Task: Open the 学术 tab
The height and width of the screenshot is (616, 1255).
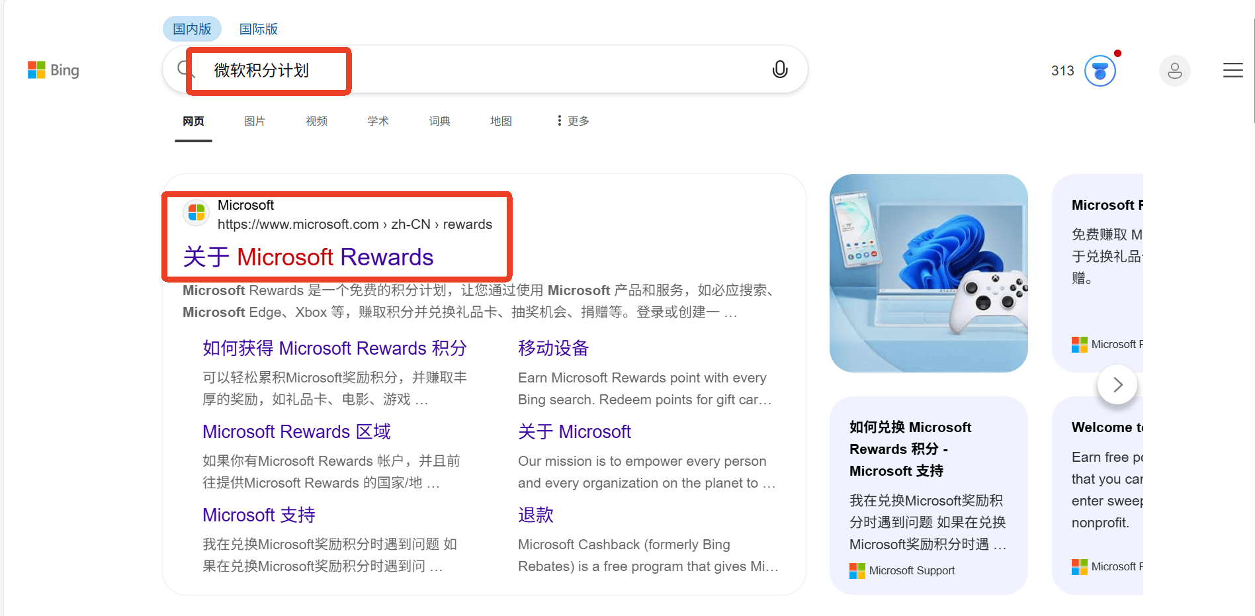Action: click(378, 121)
